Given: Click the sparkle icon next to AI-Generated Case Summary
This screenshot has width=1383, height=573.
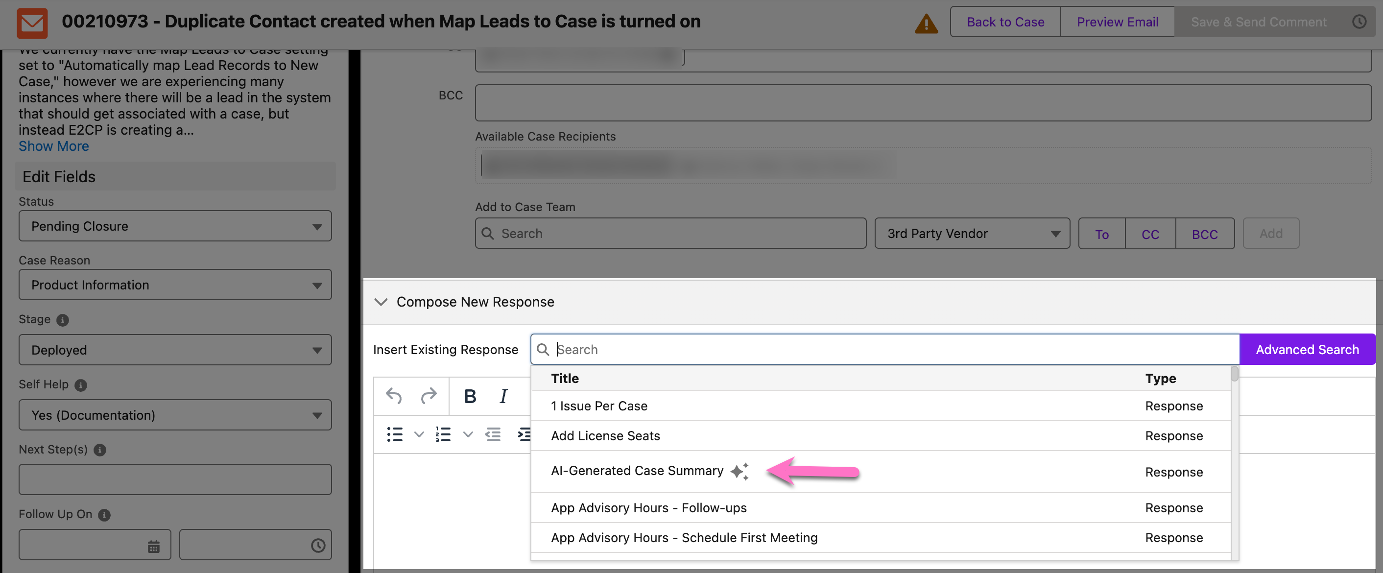Looking at the screenshot, I should point(739,471).
